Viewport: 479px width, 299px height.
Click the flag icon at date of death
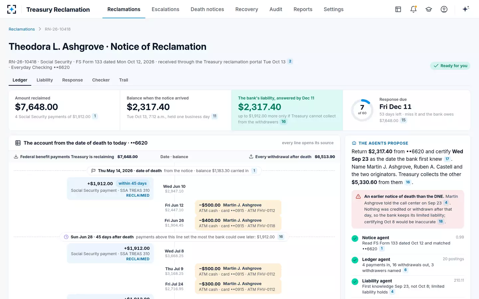coord(93,171)
